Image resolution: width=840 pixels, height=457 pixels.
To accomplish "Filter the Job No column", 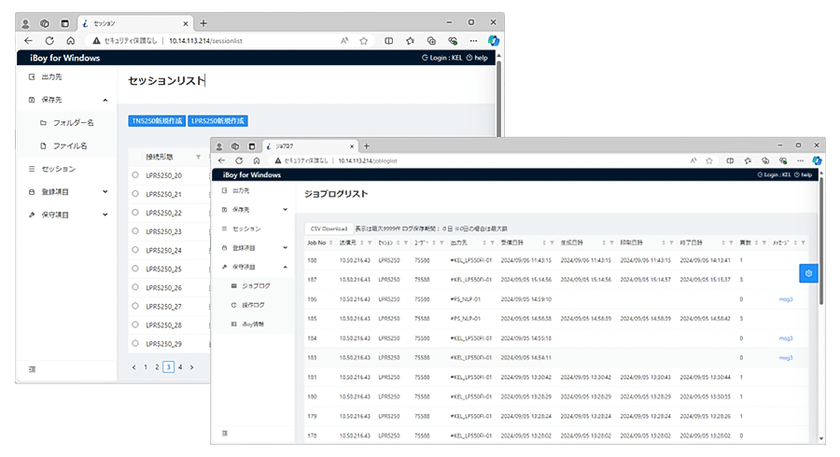I will point(331,242).
